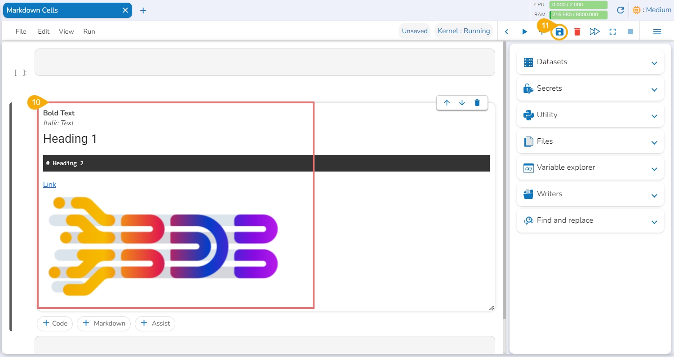Click the "# Heading 2" code block
674x357 pixels.
(266, 163)
